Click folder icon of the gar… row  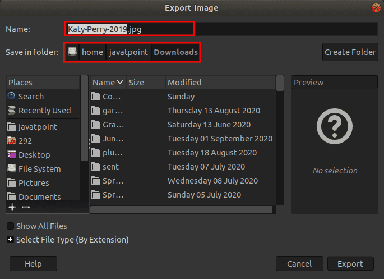pos(96,111)
